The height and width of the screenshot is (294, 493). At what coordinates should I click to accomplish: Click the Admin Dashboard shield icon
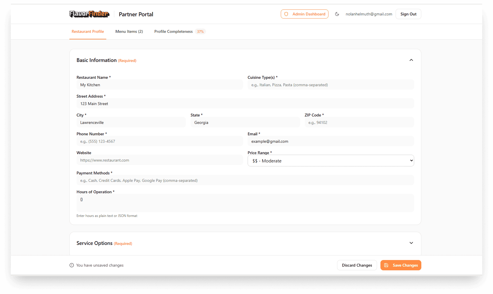click(x=286, y=14)
